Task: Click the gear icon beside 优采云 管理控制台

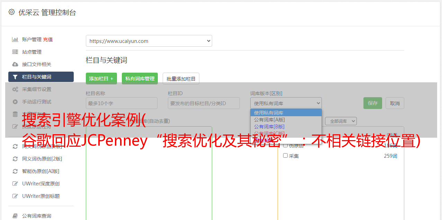Action: pyautogui.click(x=11, y=12)
